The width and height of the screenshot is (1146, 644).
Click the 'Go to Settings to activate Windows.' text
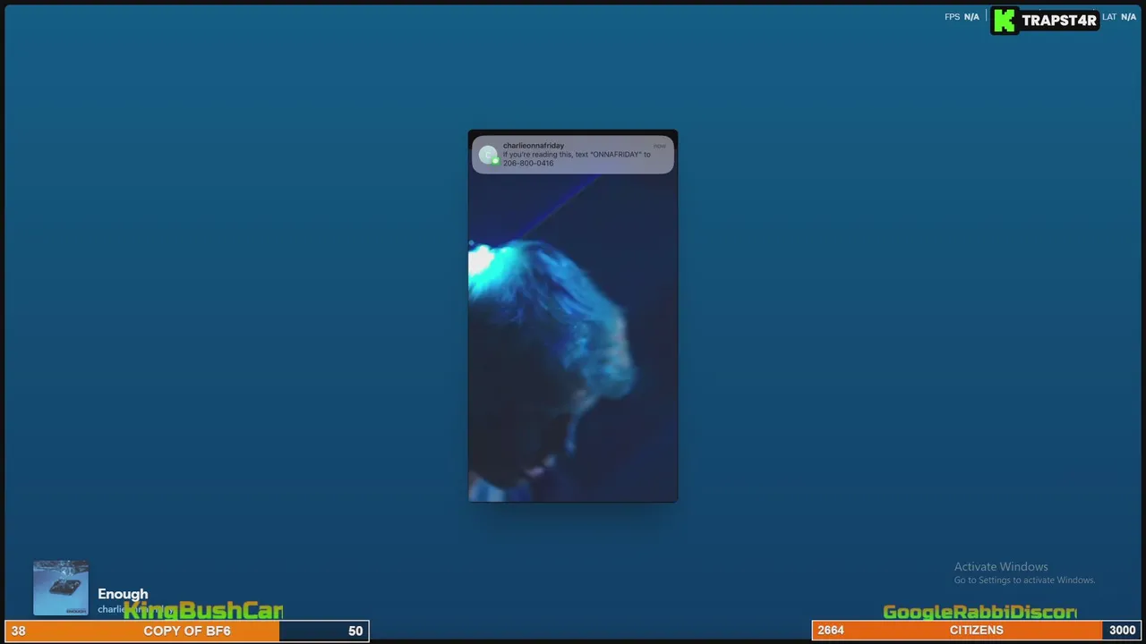[1024, 580]
